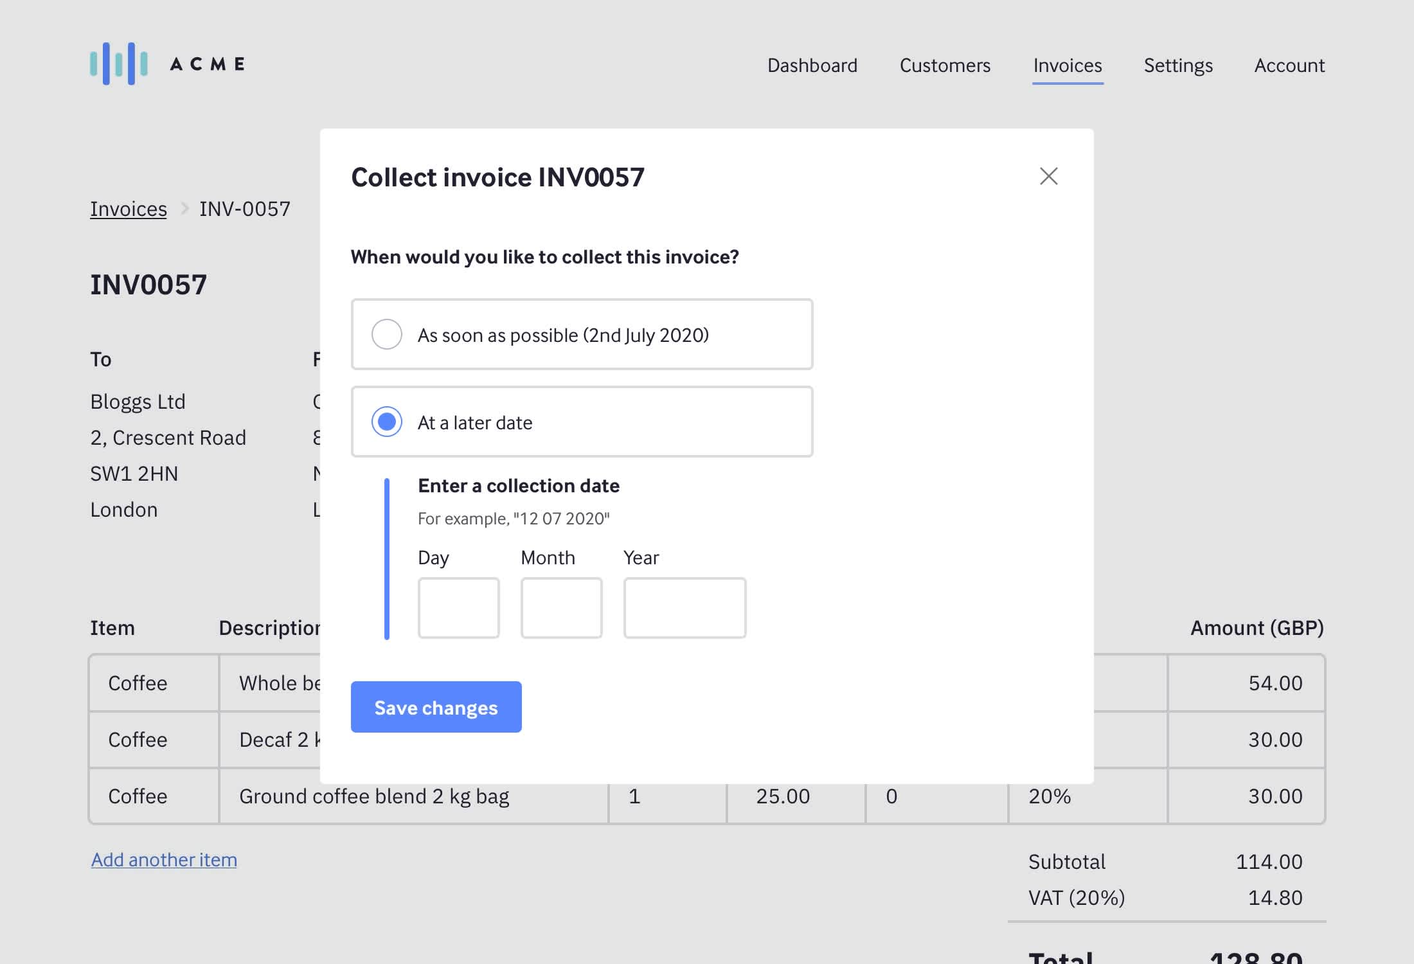The width and height of the screenshot is (1414, 964).
Task: Open the Dashboard nav item
Action: (812, 66)
